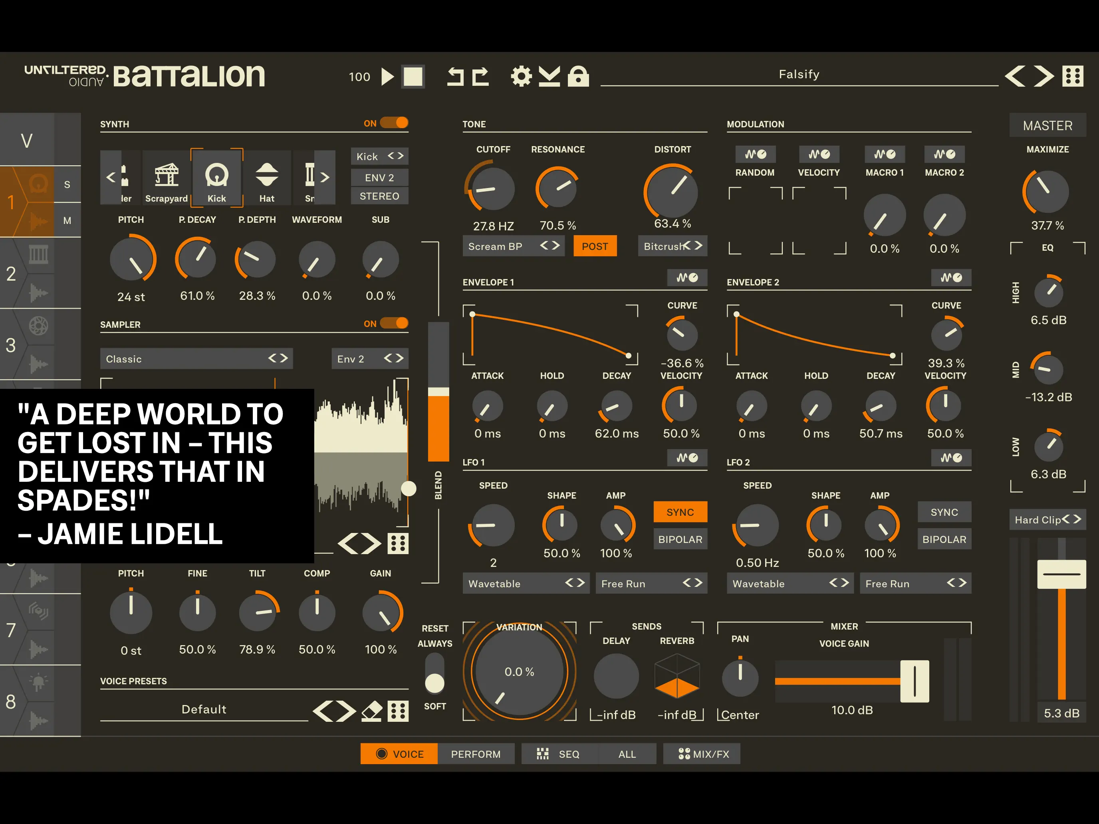Click the Random modulation source icon
This screenshot has height=824, width=1099.
click(x=755, y=154)
